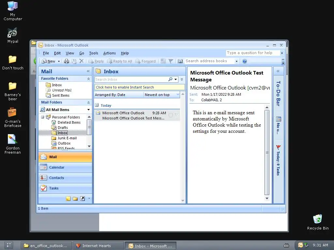This screenshot has width=334, height=250.
Task: Click the Search address books field
Action: tap(209, 61)
